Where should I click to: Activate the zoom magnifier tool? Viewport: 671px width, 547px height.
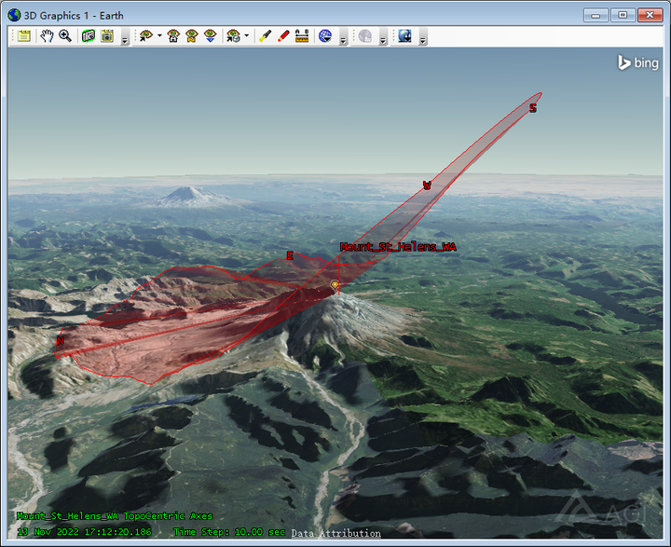tap(65, 36)
